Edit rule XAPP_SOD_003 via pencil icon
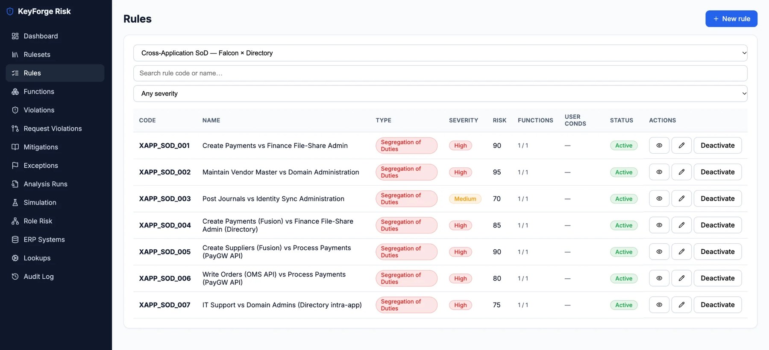769x350 pixels. tap(681, 198)
